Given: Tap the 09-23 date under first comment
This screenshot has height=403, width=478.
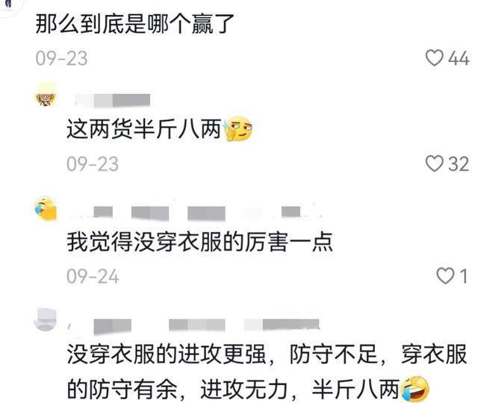Looking at the screenshot, I should point(61,58).
